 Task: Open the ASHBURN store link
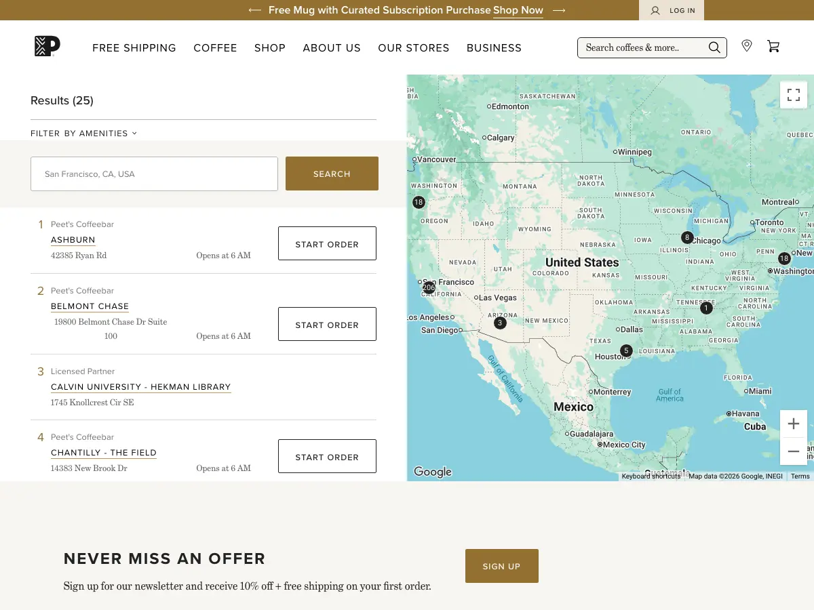(x=73, y=240)
